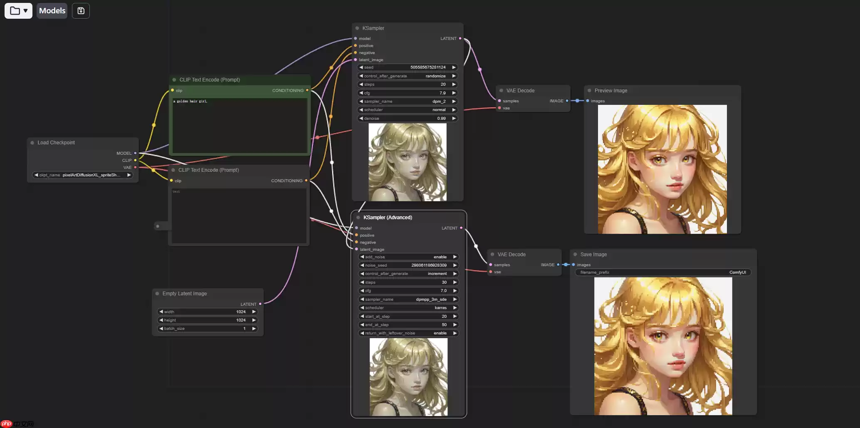Collapse the KSampler node using its title dot
Viewport: 860px width, 428px height.
coord(357,28)
